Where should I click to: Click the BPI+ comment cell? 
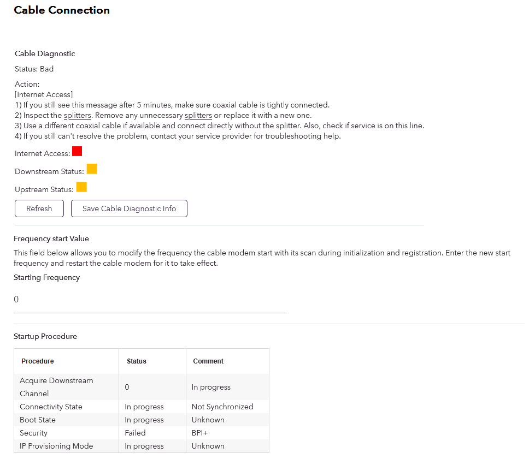coord(199,433)
